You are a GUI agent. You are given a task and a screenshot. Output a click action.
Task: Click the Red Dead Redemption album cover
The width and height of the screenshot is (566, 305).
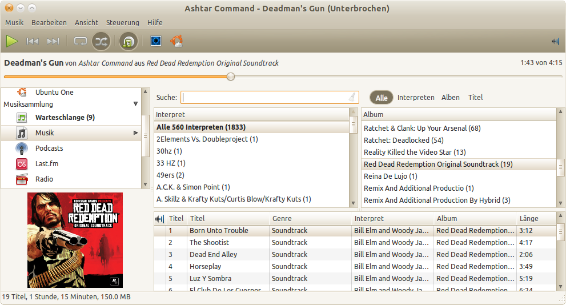[75, 240]
